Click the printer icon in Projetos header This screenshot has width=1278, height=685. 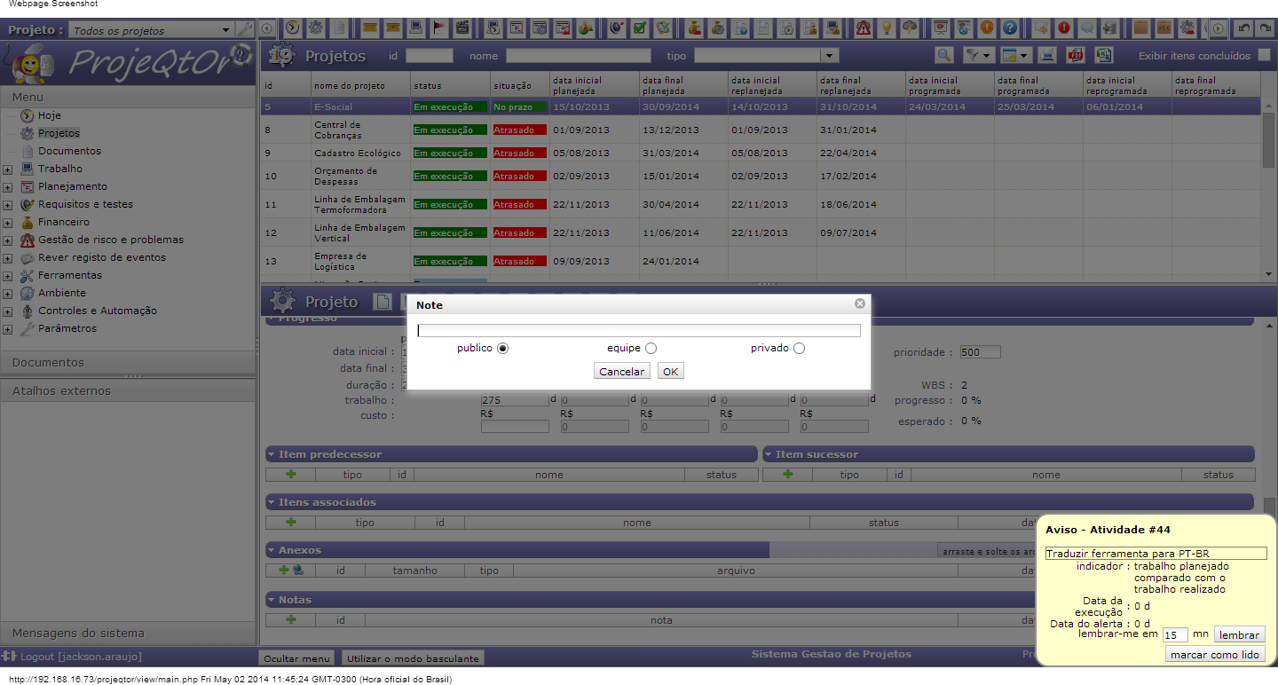pyautogui.click(x=1047, y=55)
